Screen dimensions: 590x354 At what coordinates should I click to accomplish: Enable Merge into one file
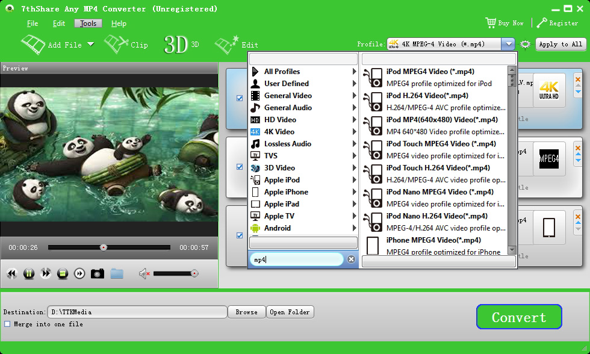click(7, 324)
